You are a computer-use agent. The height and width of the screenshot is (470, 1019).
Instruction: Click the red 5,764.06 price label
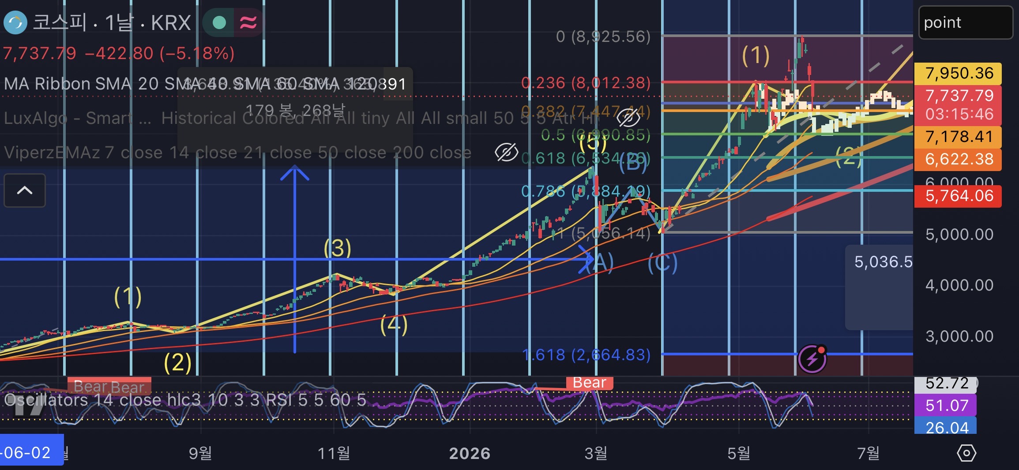[x=958, y=196]
